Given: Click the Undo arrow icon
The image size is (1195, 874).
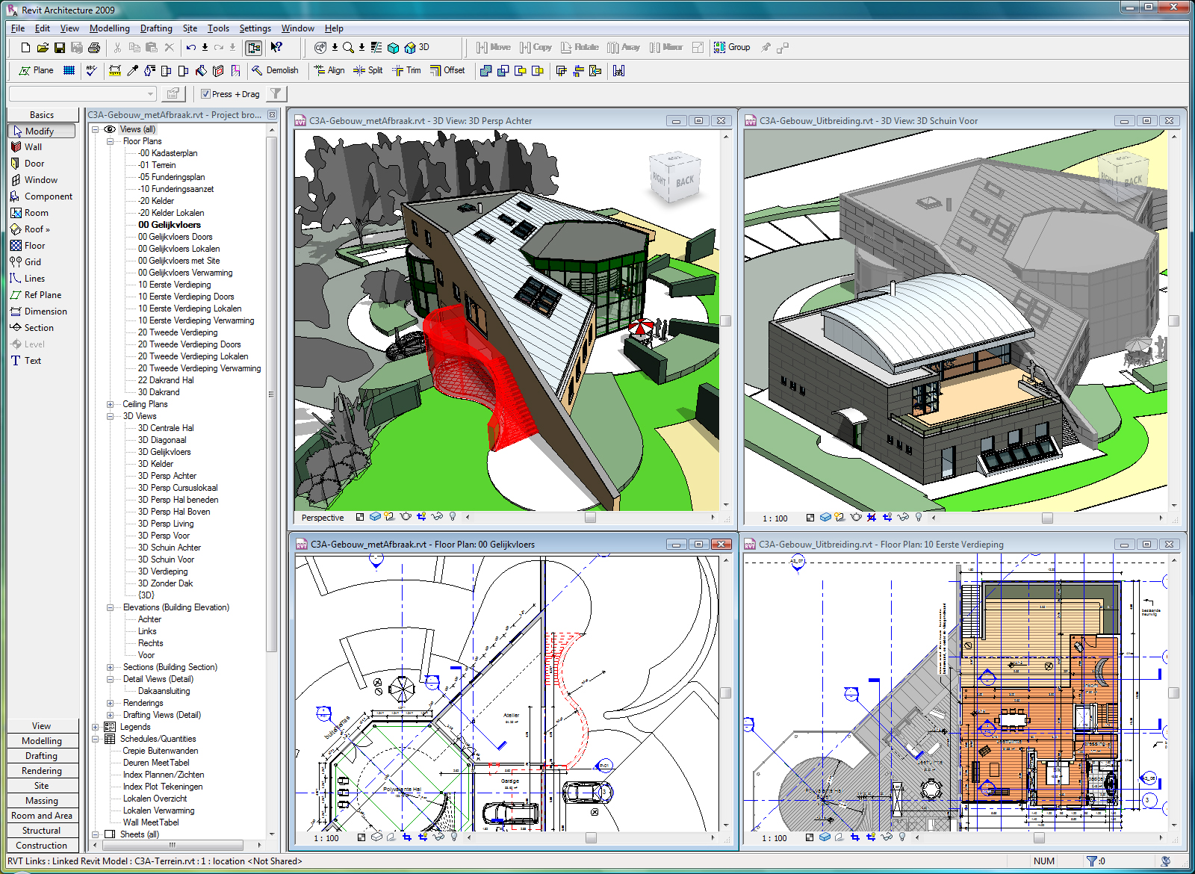Looking at the screenshot, I should coord(191,47).
